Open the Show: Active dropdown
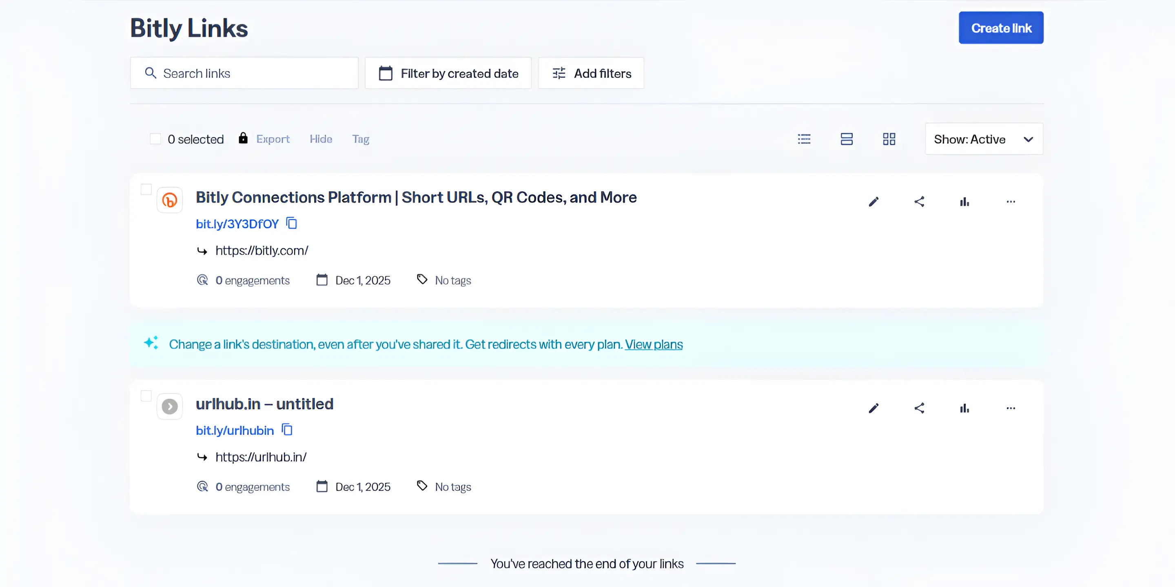Image resolution: width=1175 pixels, height=587 pixels. (984, 139)
